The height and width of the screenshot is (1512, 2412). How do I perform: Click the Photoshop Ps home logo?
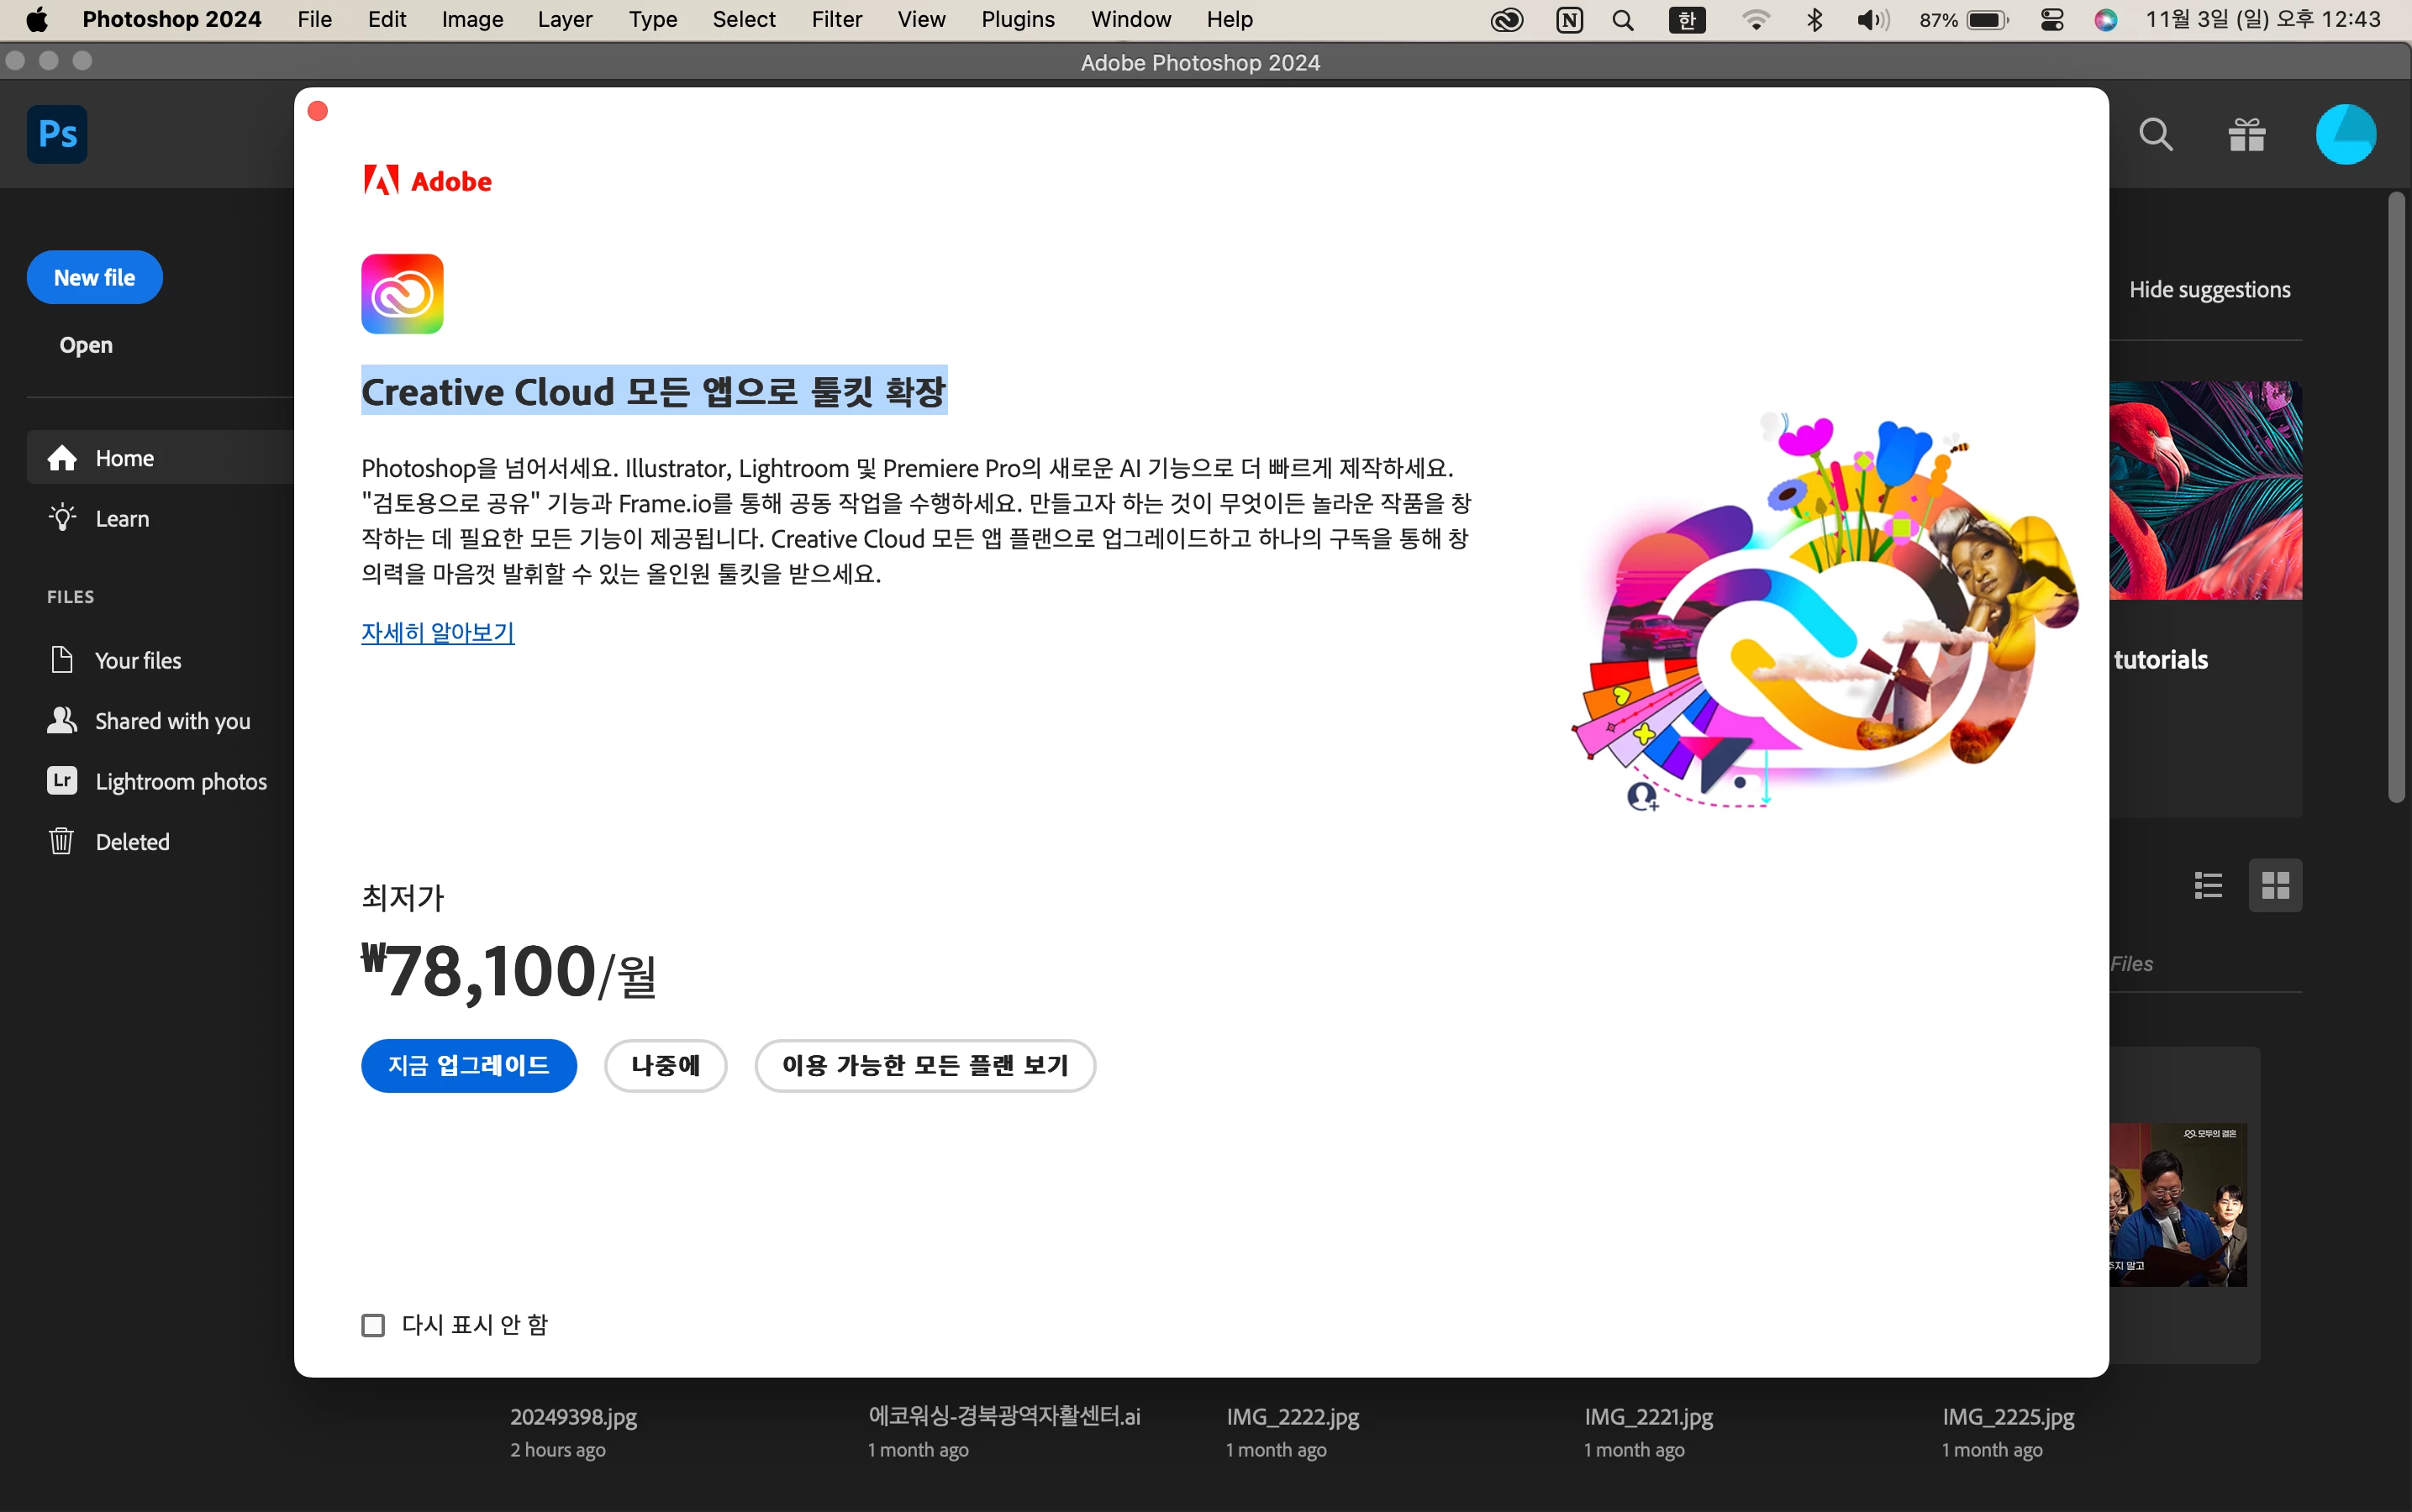point(57,134)
